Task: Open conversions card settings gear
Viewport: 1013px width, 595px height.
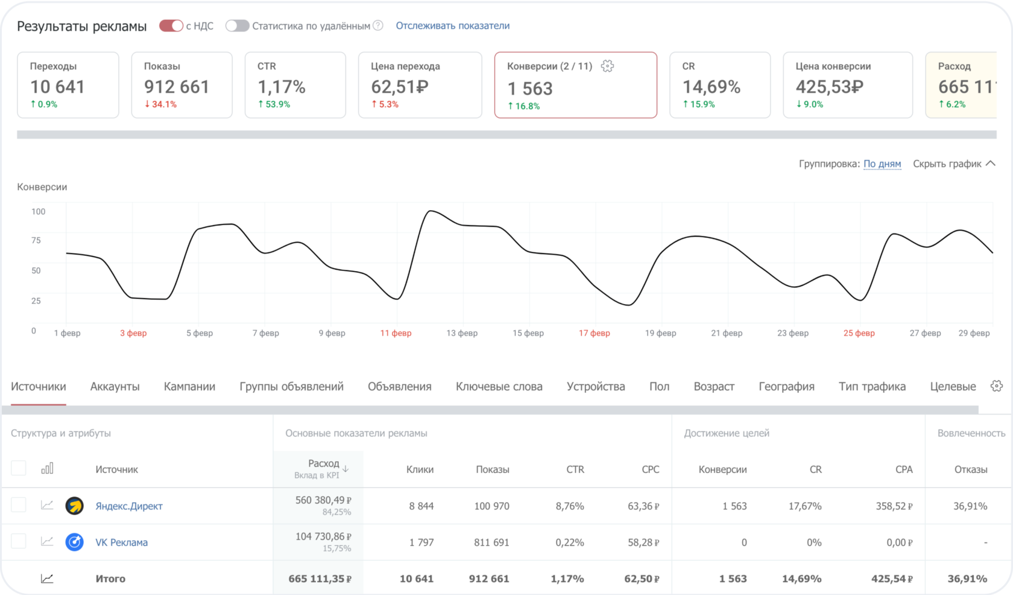Action: pyautogui.click(x=608, y=66)
